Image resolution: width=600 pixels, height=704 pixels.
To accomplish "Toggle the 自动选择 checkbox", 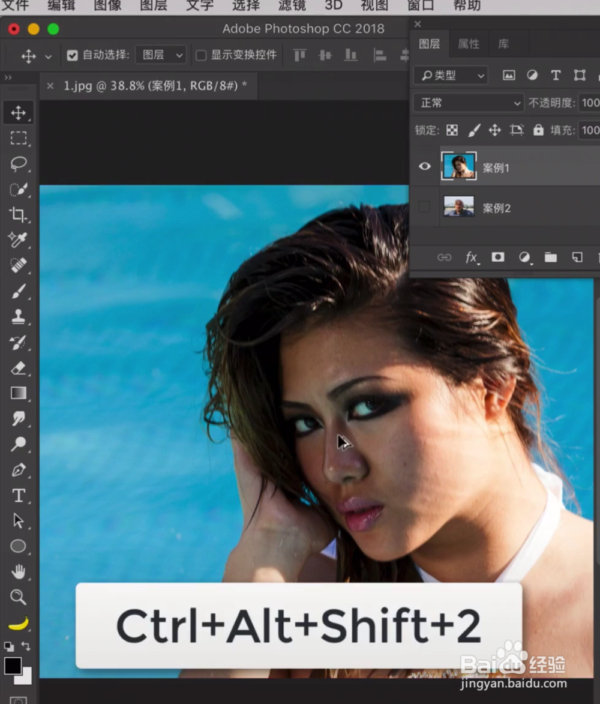I will click(72, 55).
